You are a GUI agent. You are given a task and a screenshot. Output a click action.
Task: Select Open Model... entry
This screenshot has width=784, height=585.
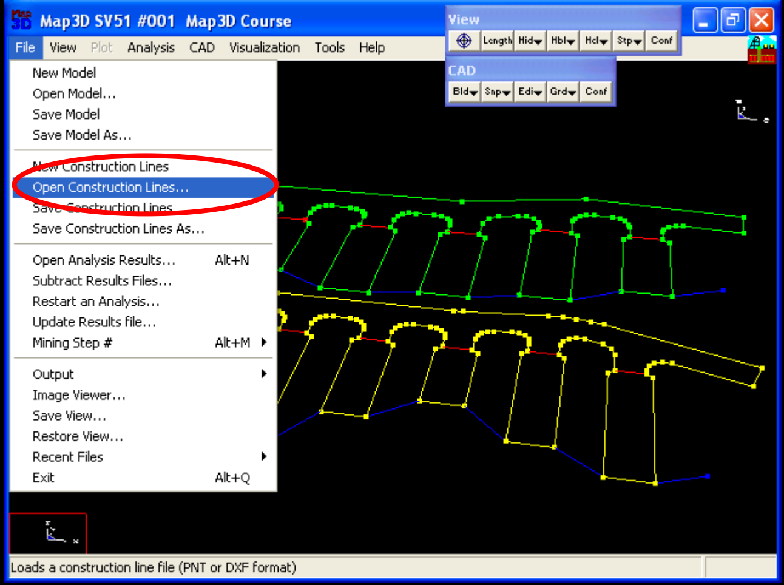(143, 93)
